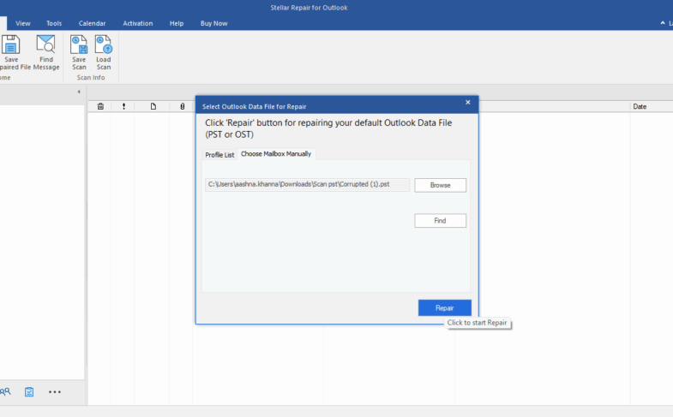The width and height of the screenshot is (673, 417).
Task: Click the 'Scan Info' ribbon group label
Action: (x=91, y=78)
